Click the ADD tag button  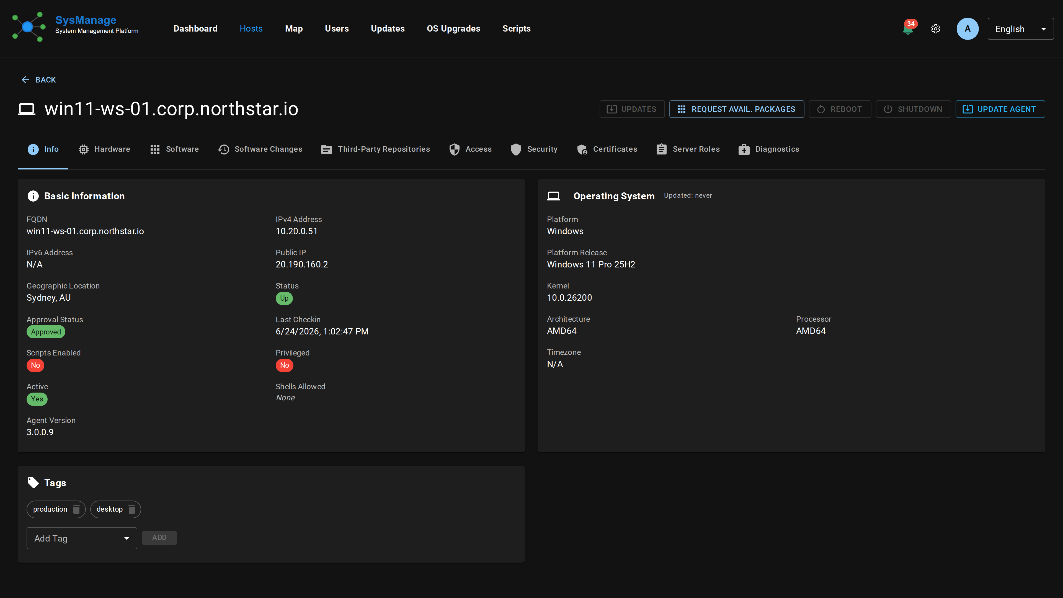[x=159, y=537]
